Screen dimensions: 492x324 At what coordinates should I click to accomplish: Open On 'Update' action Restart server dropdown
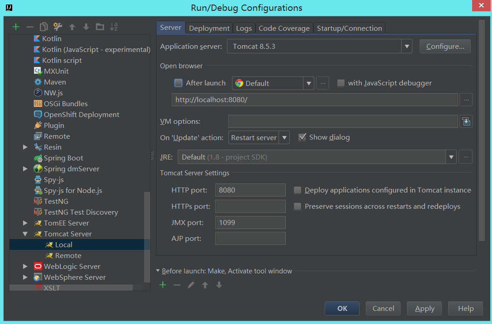pos(284,137)
